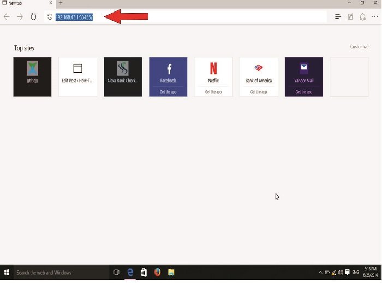Open the More actions ellipsis menu

pos(375,16)
